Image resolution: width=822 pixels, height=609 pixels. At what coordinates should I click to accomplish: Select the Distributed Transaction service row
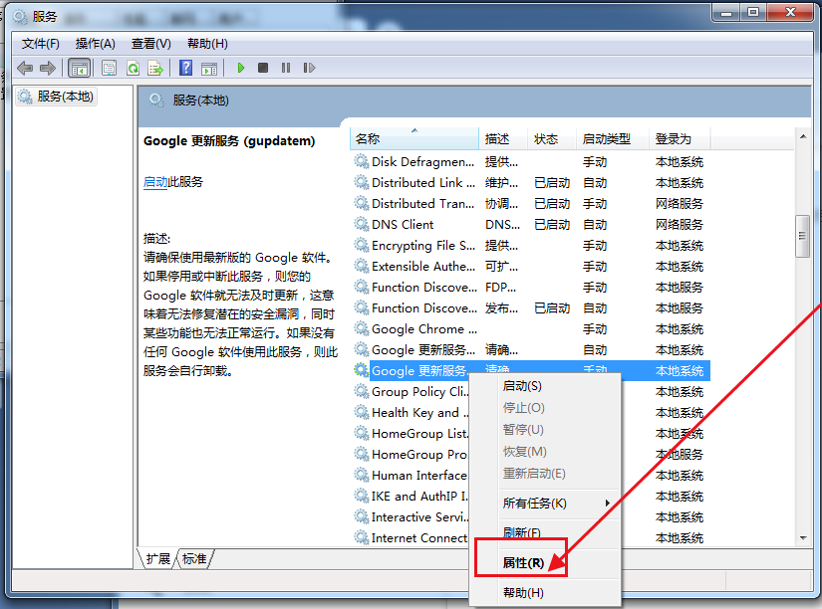pyautogui.click(x=530, y=204)
